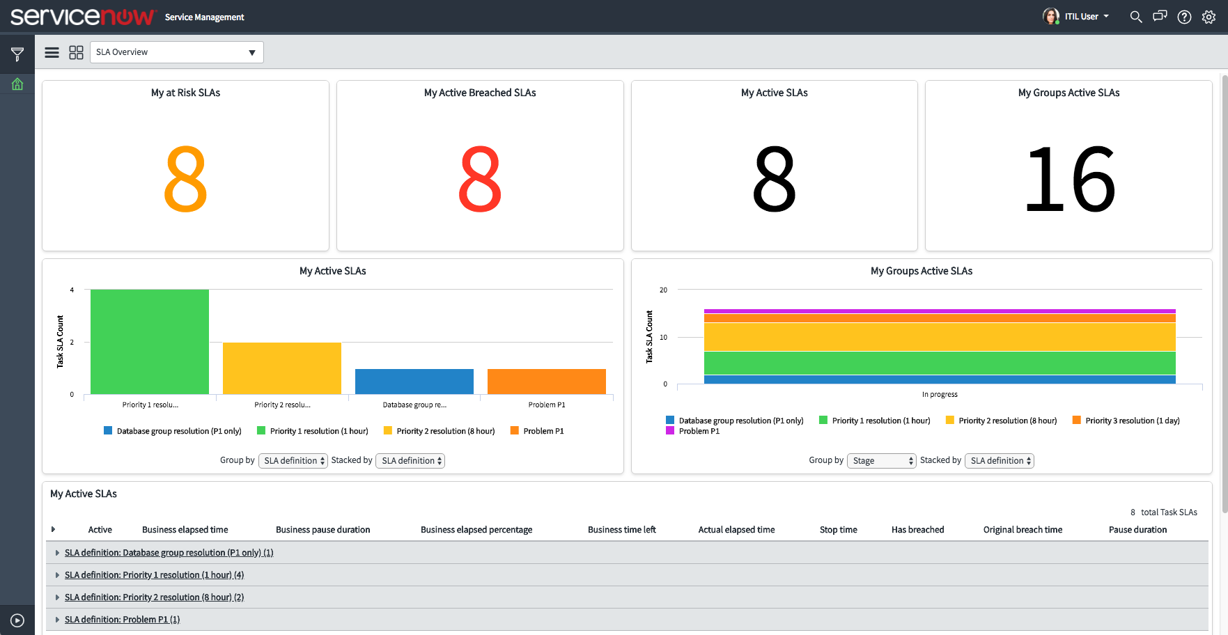
Task: Open Group by dropdown under My Active SLAs chart
Action: 293,461
